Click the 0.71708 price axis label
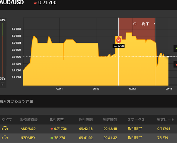This screenshot has height=143, width=177. click(16, 29)
